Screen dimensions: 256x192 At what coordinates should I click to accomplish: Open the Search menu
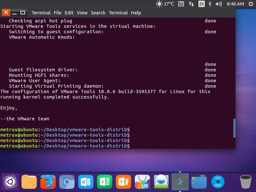point(98,13)
